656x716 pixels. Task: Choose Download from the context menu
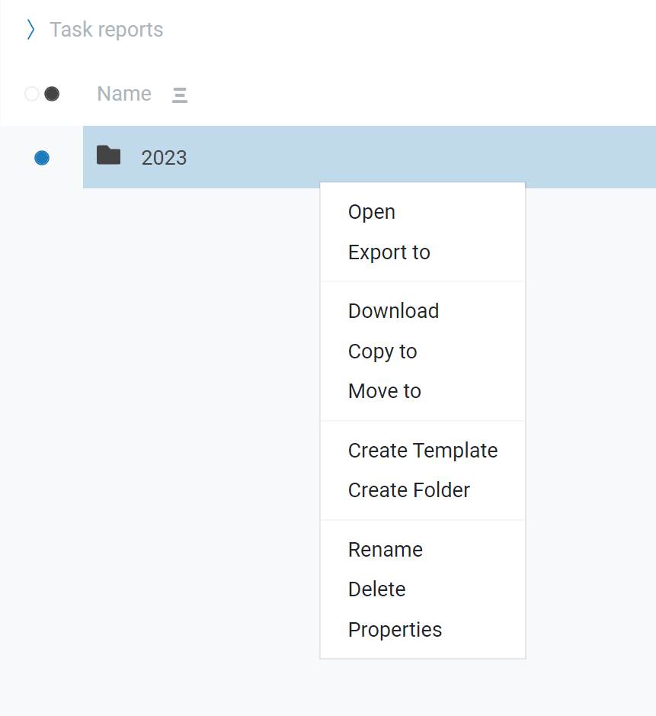tap(394, 311)
